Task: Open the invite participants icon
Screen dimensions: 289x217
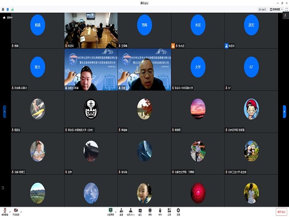Action: 121,212
